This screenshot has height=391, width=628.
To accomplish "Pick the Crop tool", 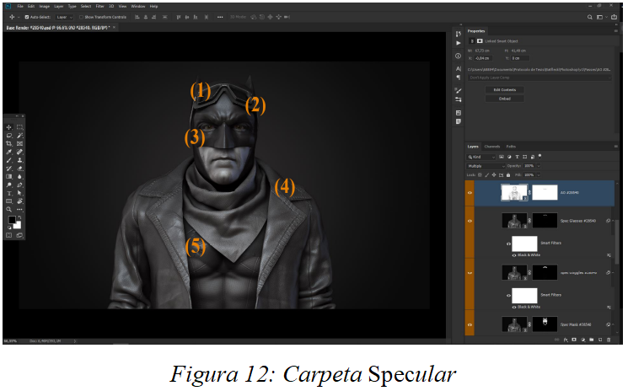I will [9, 144].
